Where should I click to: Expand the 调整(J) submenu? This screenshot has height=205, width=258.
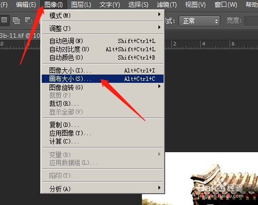click(x=103, y=28)
